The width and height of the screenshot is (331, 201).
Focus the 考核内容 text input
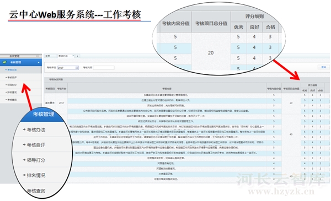pyautogui.click(x=104, y=68)
